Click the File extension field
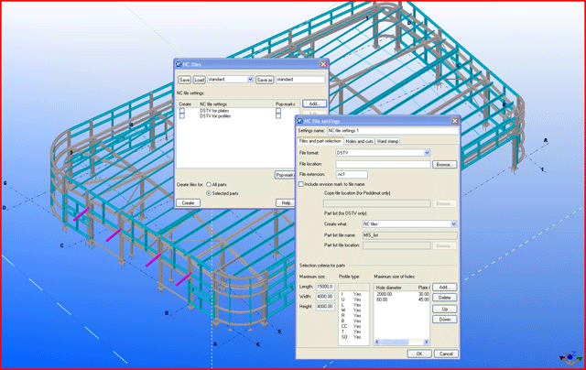 (352, 175)
